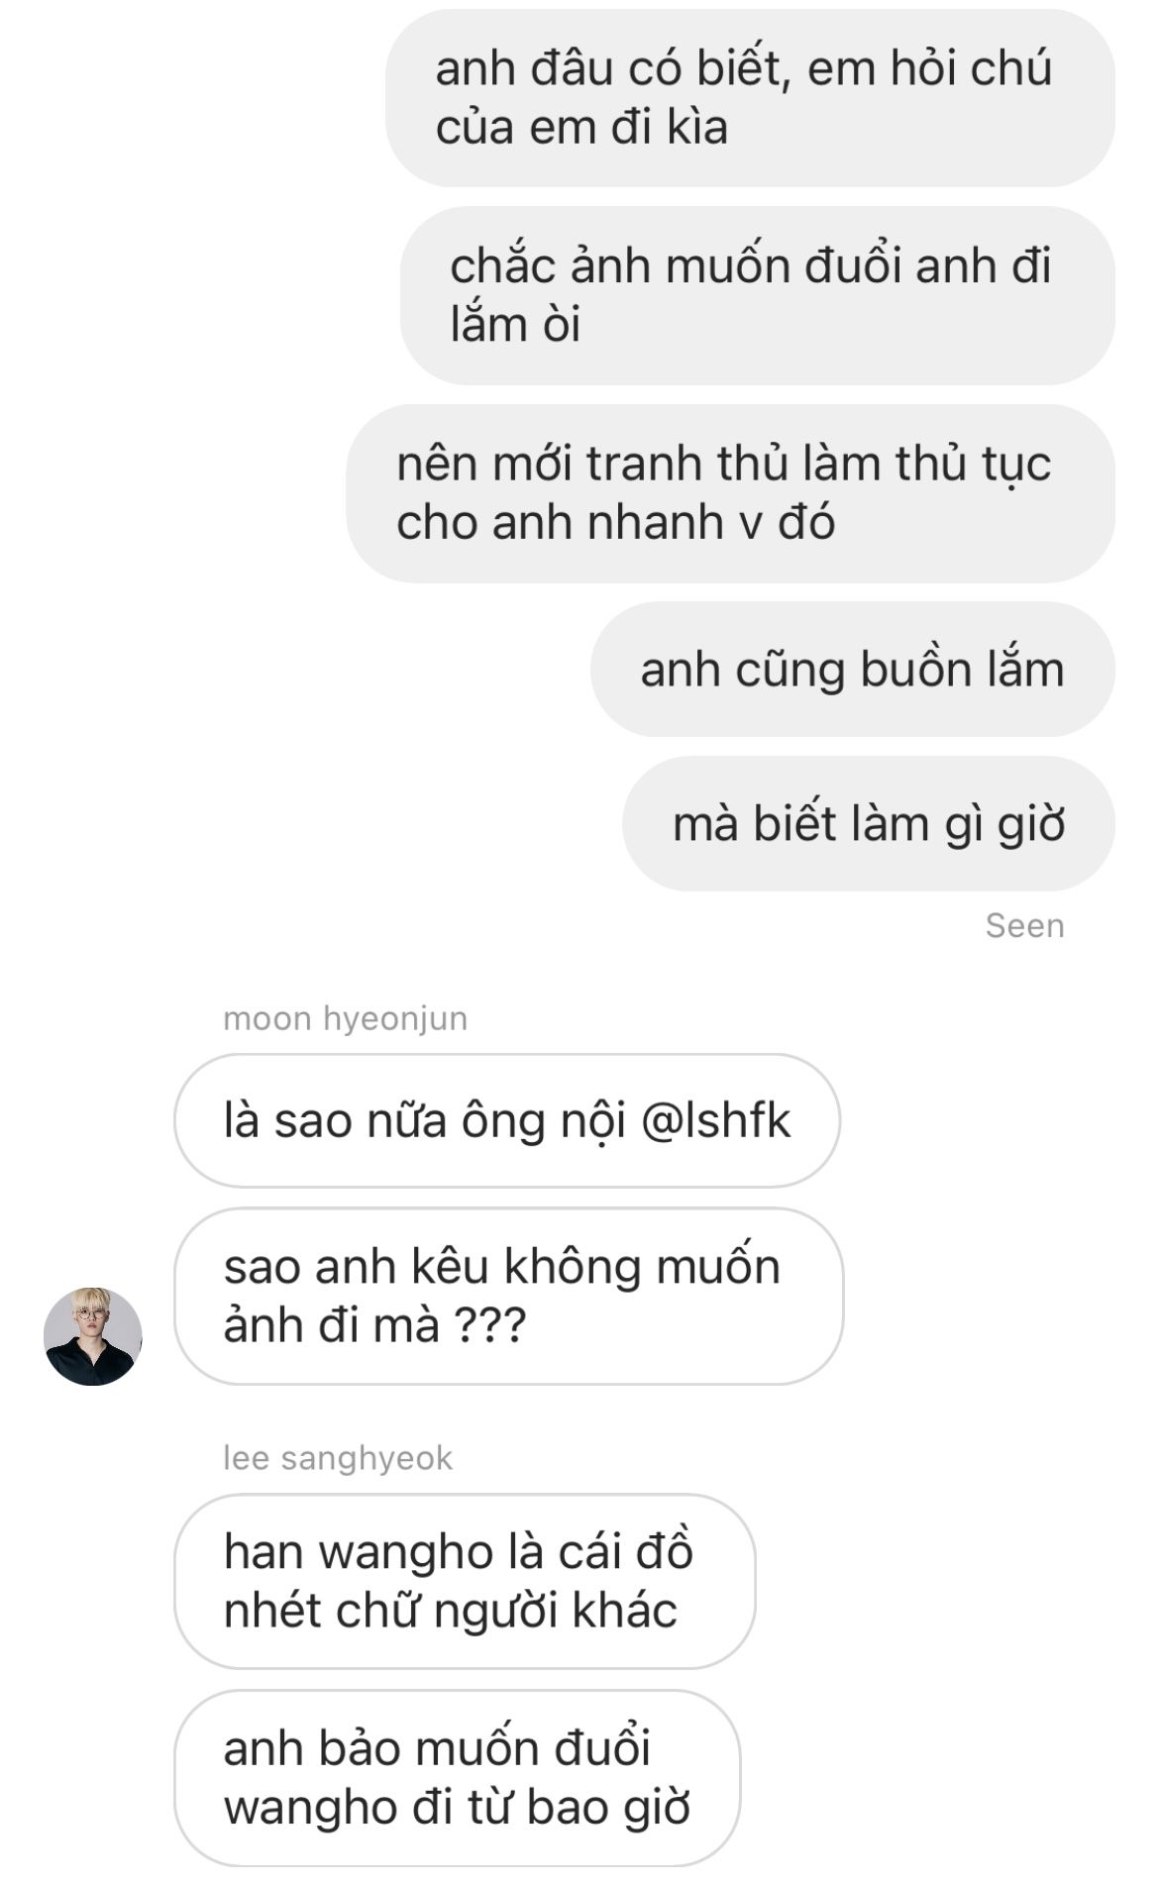
Task: Tap message 'nên mới tranh thủ làm thủ tục'
Action: 730,493
